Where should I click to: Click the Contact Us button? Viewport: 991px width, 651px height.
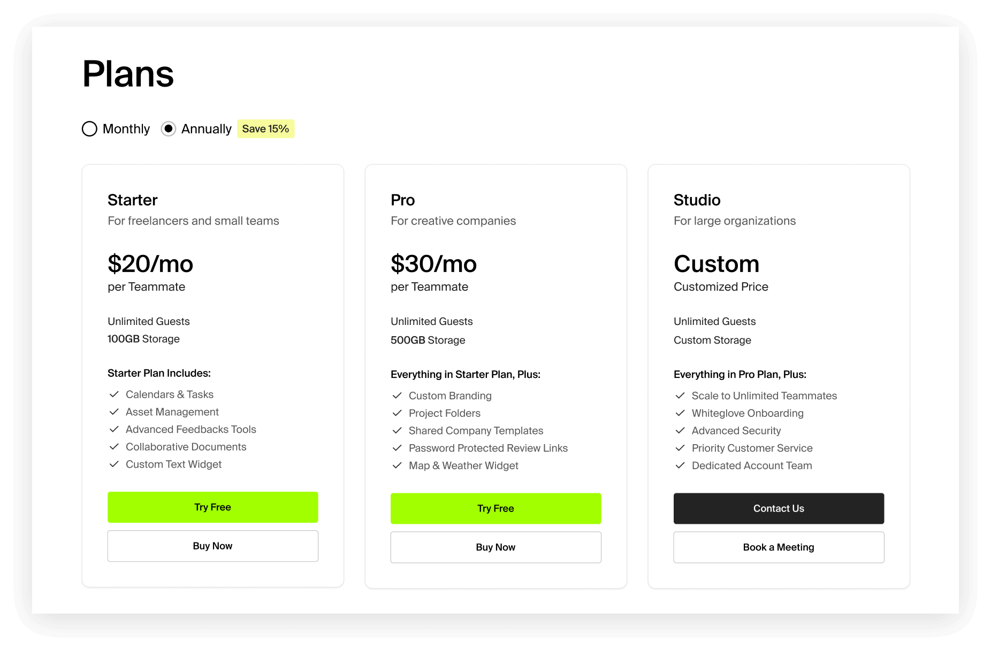tap(779, 508)
